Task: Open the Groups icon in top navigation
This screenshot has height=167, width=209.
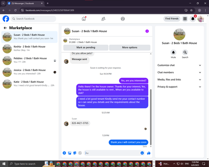Action: [123, 19]
